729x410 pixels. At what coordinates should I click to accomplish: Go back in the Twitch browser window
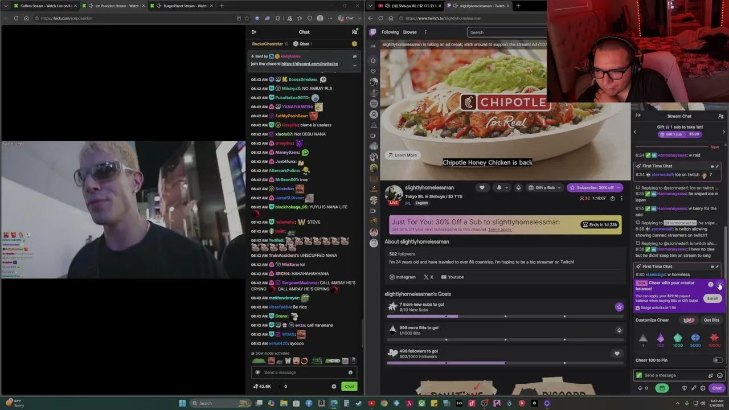click(x=370, y=18)
